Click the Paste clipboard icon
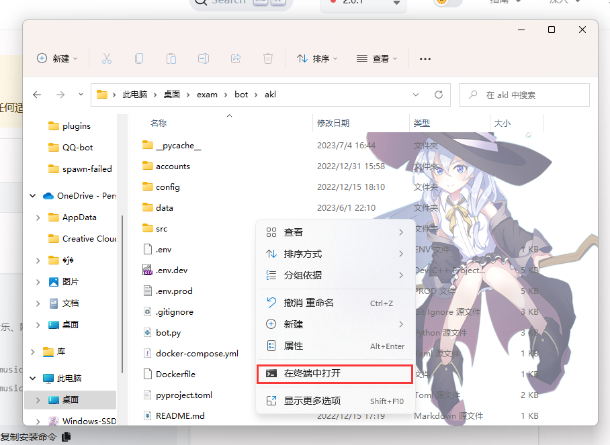The width and height of the screenshot is (610, 445). click(x=171, y=58)
